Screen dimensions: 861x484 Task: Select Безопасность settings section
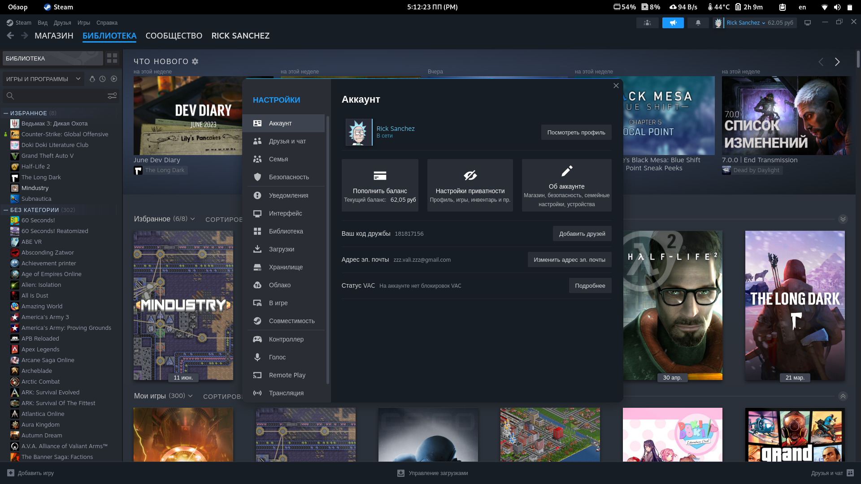point(283,177)
